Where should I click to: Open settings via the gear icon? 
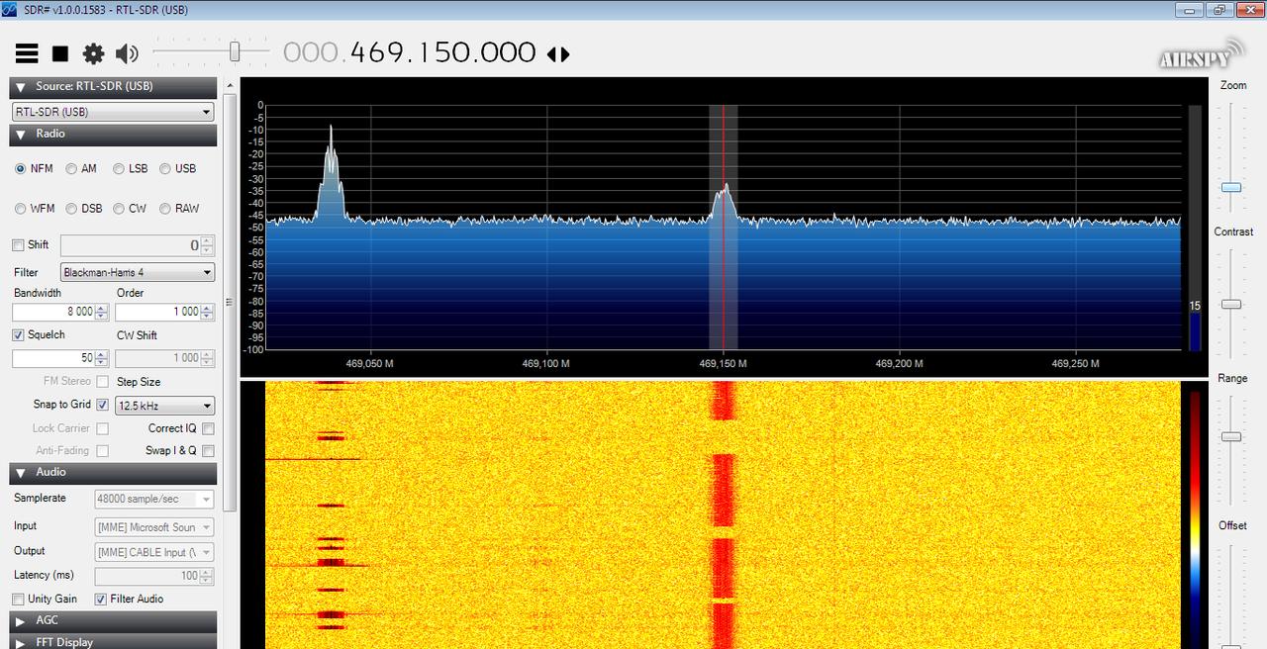93,53
